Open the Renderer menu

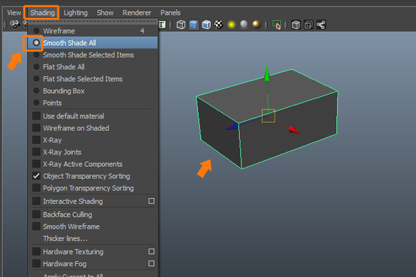137,12
